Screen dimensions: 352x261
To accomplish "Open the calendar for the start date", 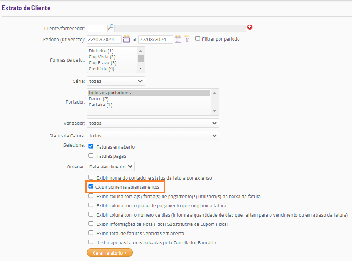I will pyautogui.click(x=126, y=39).
